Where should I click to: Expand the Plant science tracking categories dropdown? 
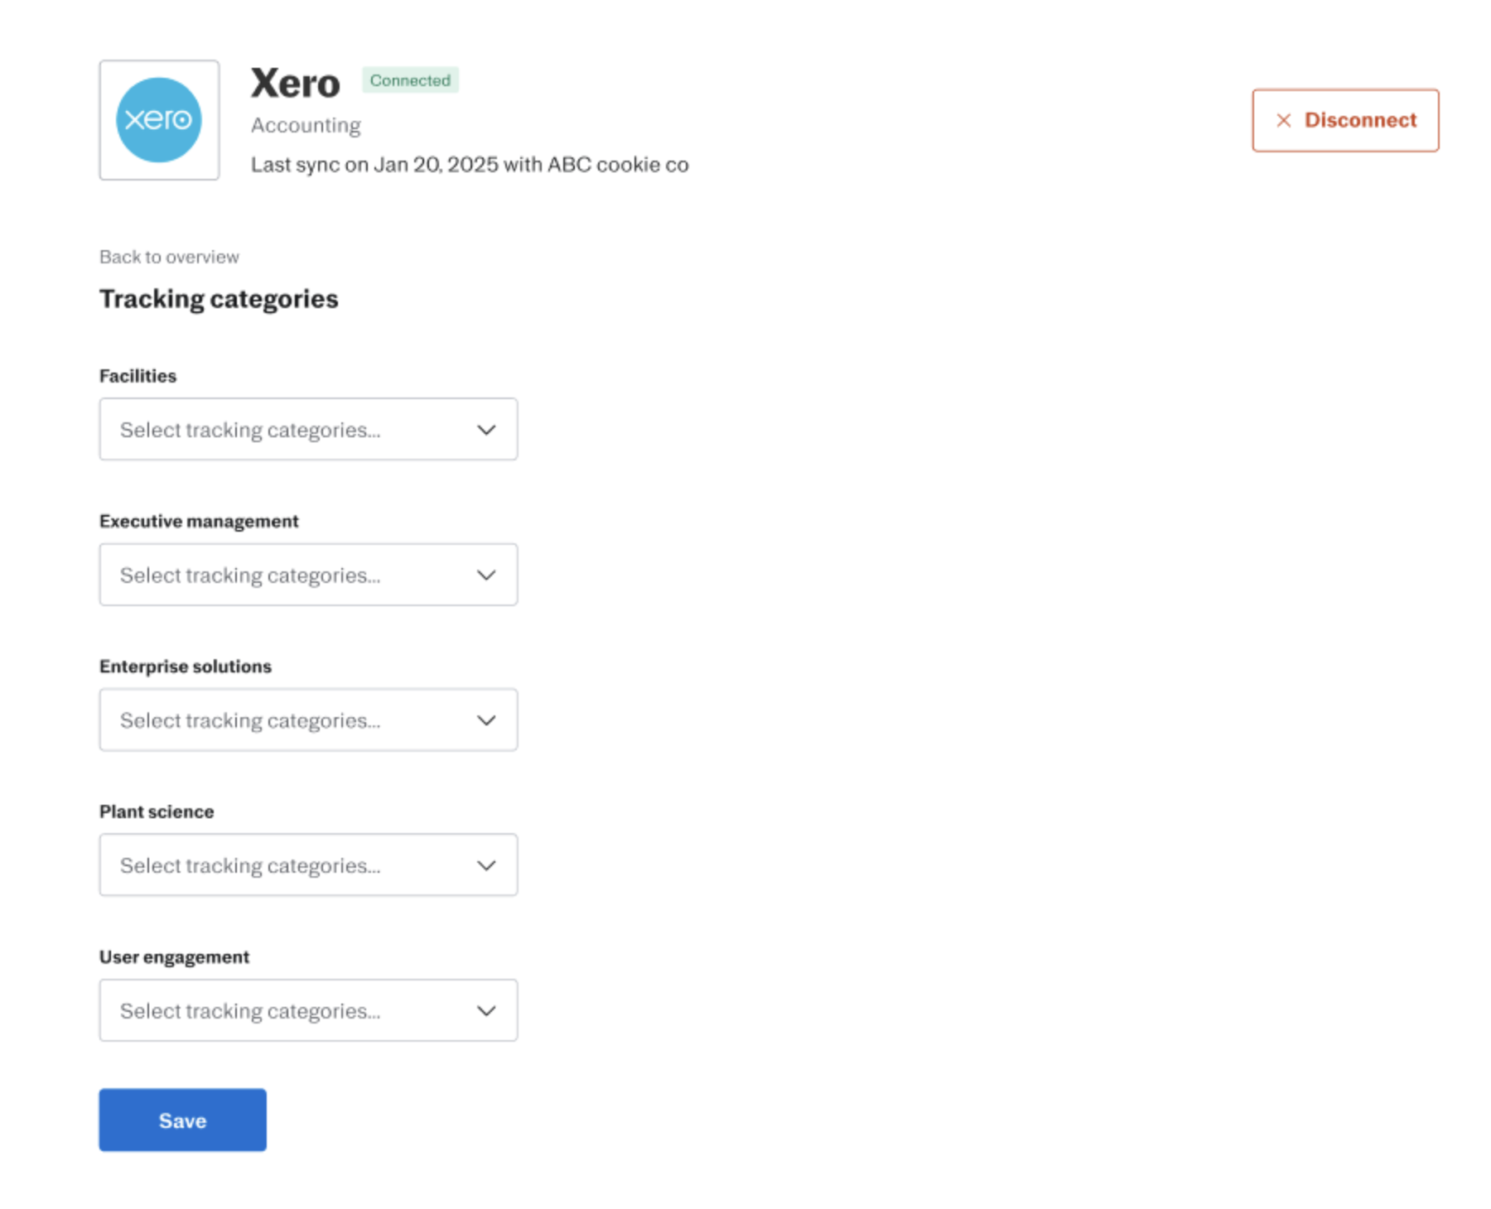(x=308, y=865)
